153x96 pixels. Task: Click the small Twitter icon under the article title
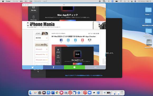point(75,40)
